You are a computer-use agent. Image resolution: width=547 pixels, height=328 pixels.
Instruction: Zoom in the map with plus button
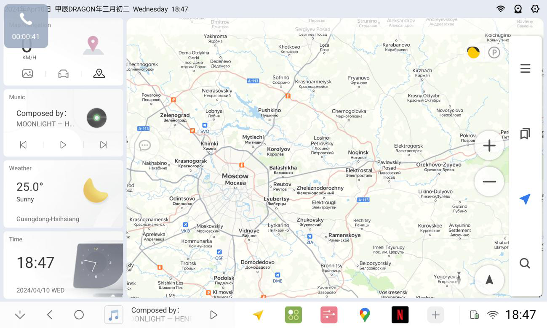point(489,145)
